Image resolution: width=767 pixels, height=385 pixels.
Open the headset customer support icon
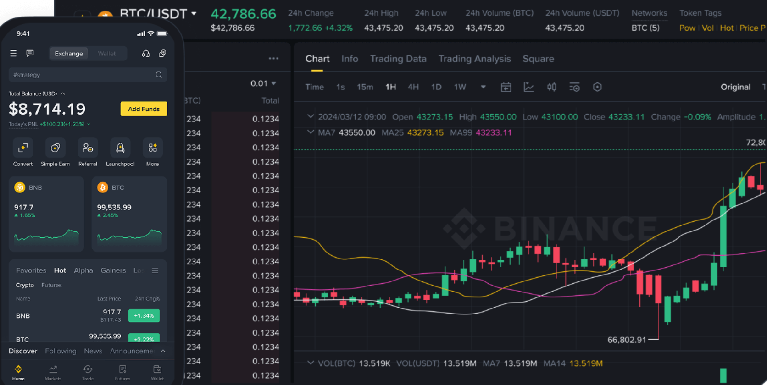point(146,54)
